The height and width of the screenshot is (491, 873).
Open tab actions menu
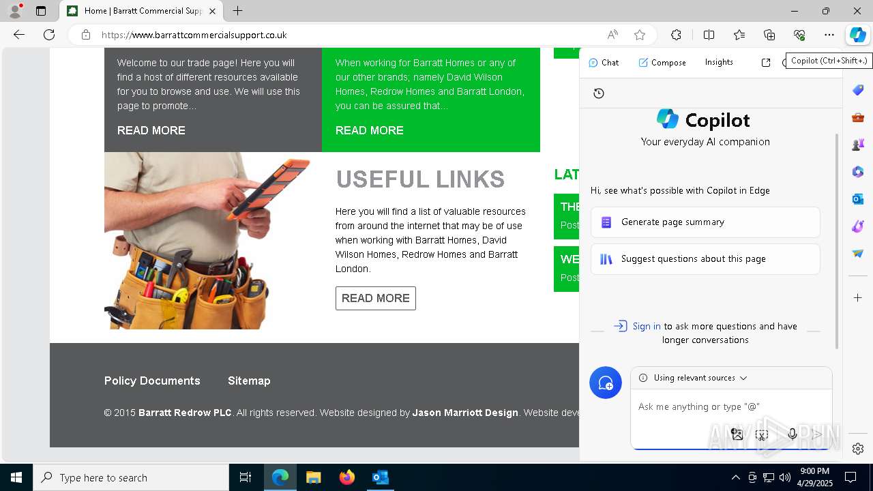41,11
